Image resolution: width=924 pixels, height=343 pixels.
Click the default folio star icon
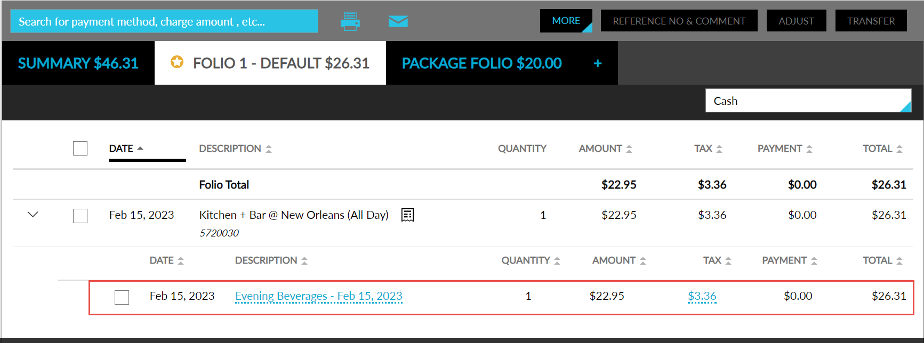pyautogui.click(x=177, y=62)
